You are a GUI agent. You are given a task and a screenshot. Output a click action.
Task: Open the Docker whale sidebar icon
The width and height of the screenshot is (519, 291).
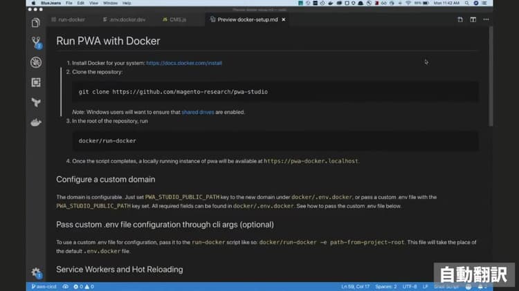point(36,122)
